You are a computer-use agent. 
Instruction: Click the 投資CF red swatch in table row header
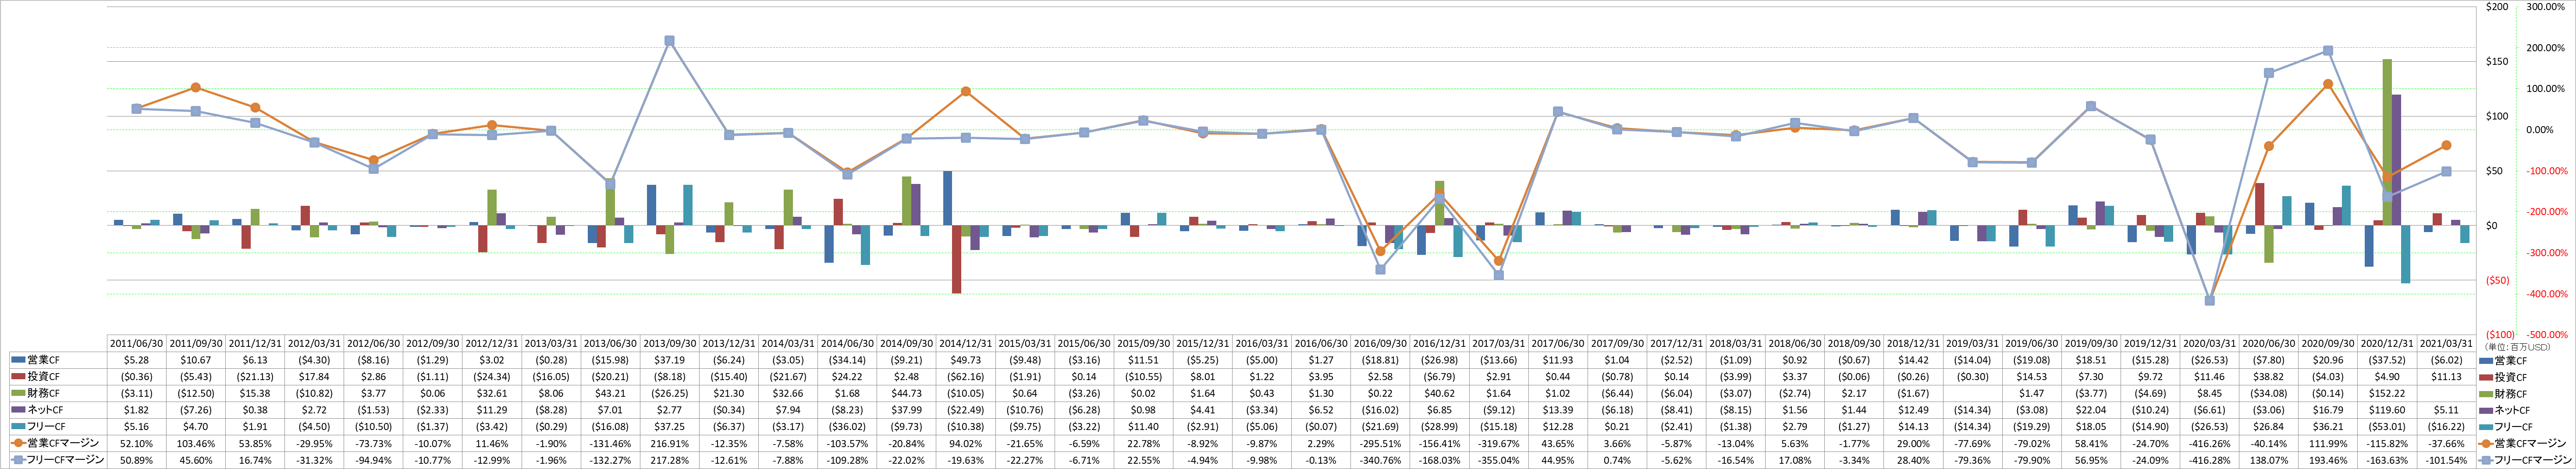tap(18, 377)
